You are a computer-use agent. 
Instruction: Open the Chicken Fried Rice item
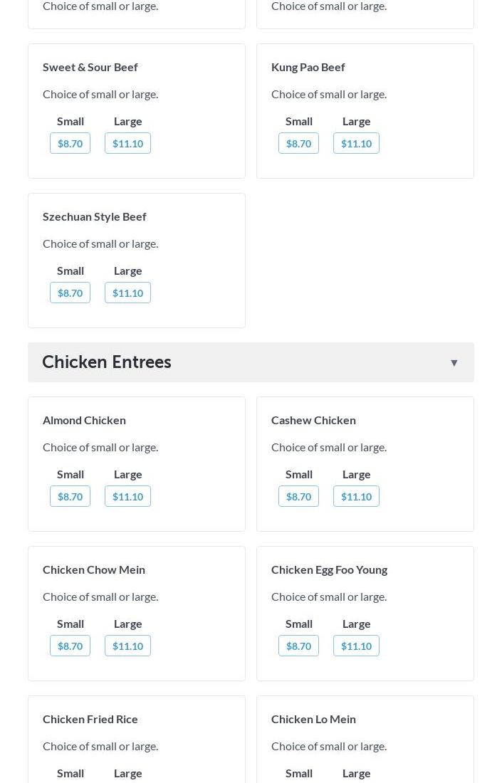[90, 719]
